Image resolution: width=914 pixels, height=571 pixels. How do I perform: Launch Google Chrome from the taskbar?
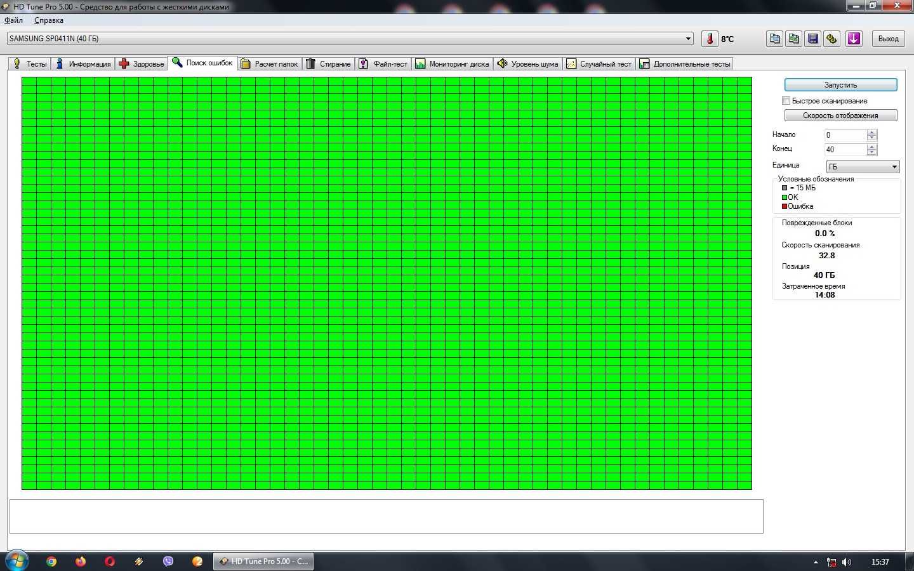click(x=51, y=561)
